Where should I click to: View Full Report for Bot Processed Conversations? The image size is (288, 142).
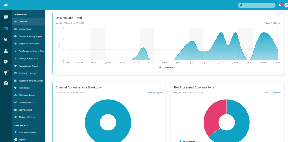[x=273, y=93]
